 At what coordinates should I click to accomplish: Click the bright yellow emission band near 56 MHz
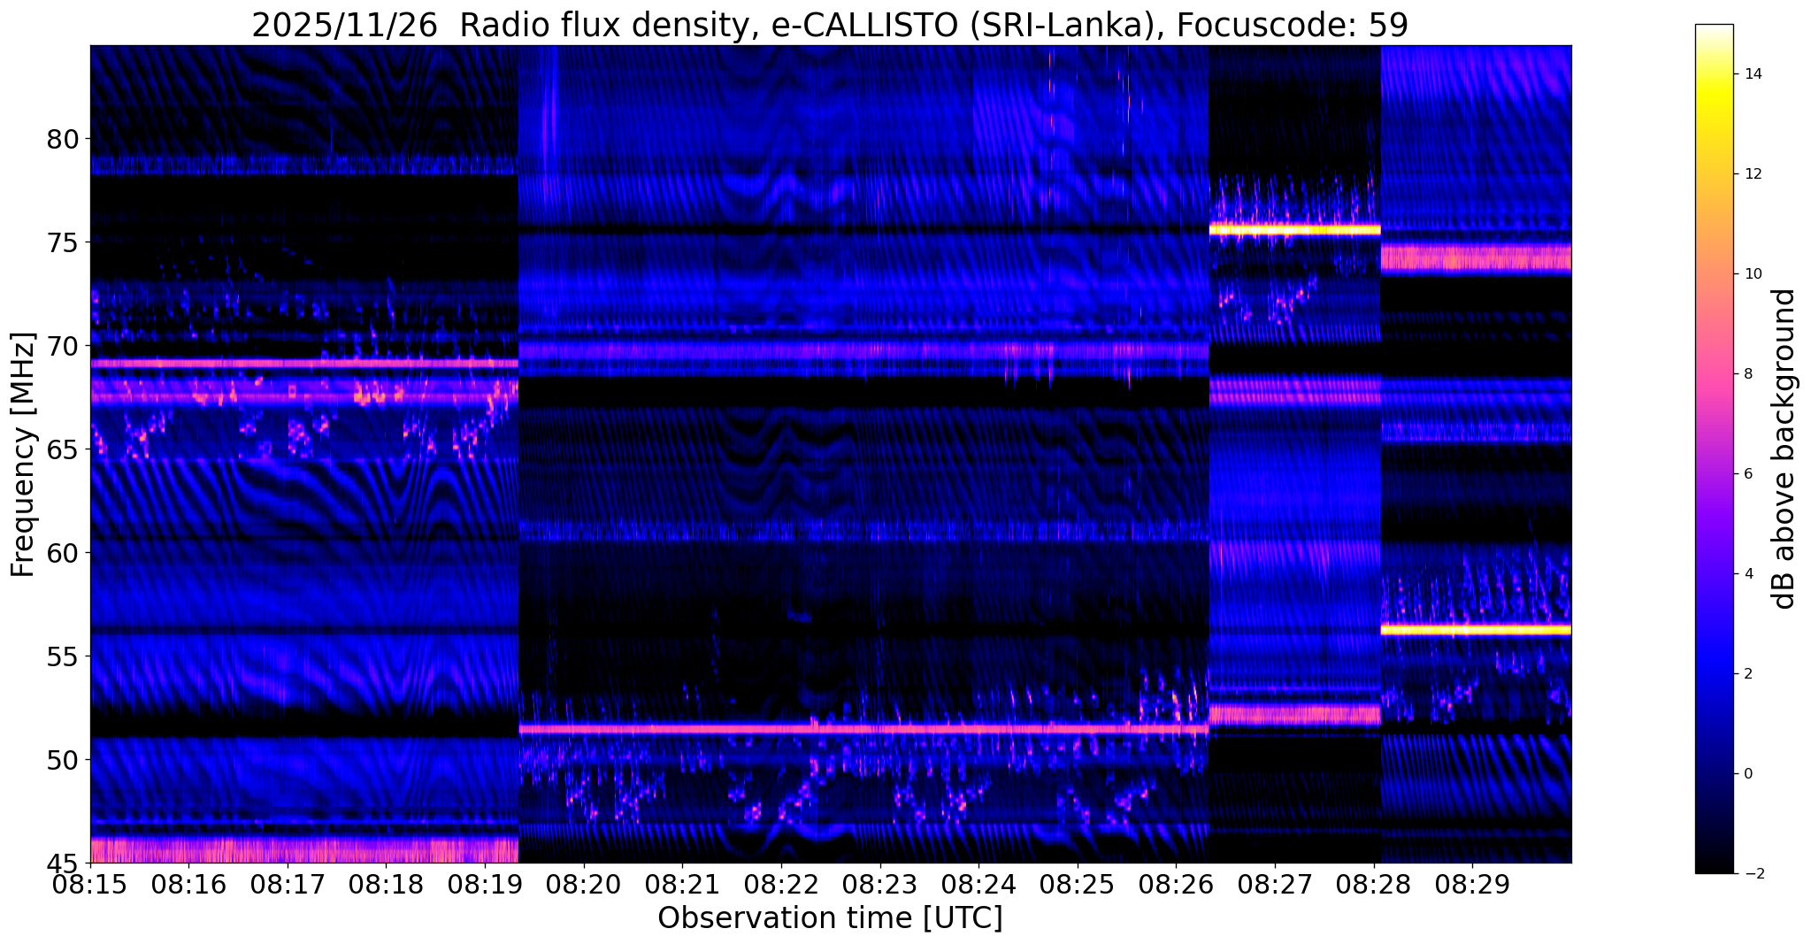click(1476, 630)
